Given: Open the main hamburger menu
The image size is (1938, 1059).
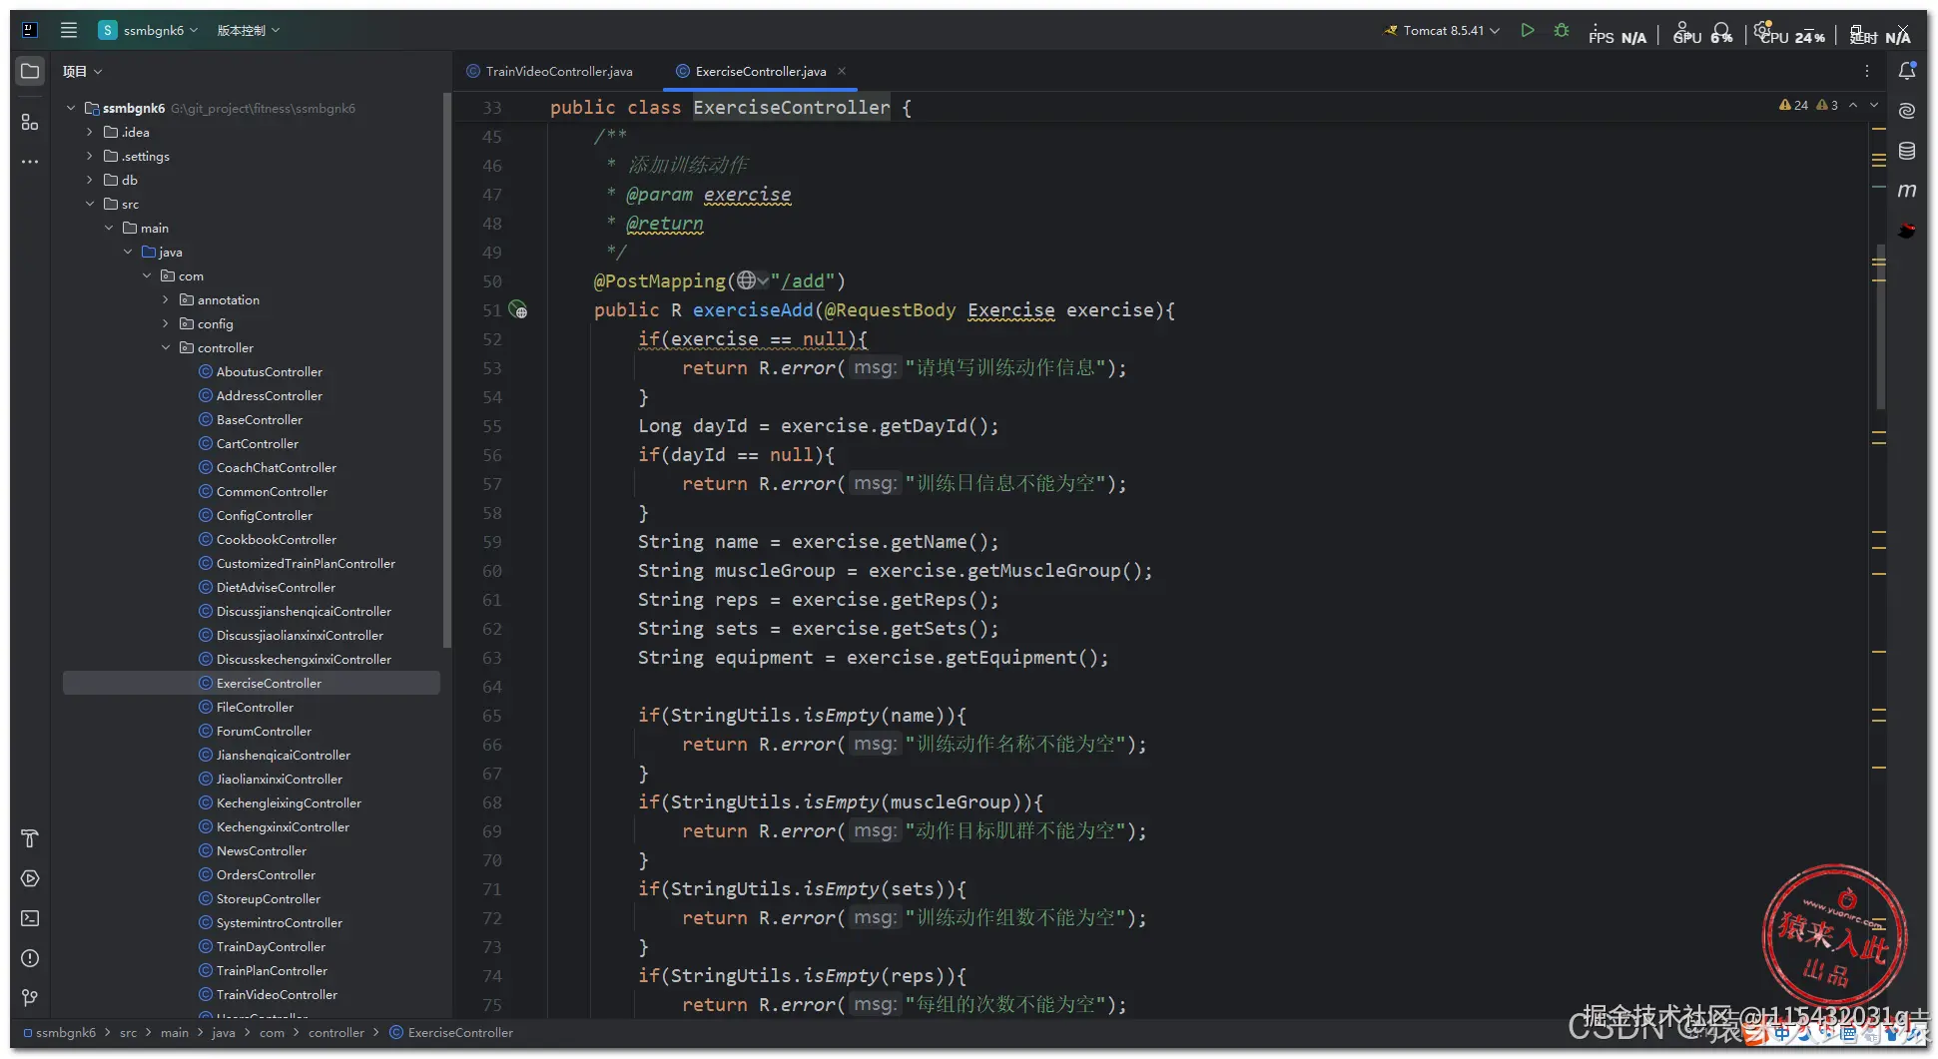Looking at the screenshot, I should point(68,30).
